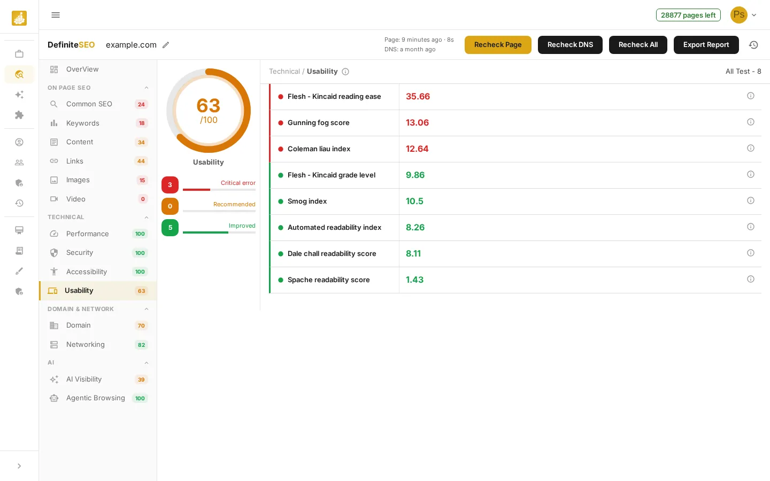Click the DefiniteSEO logo icon

tap(19, 18)
